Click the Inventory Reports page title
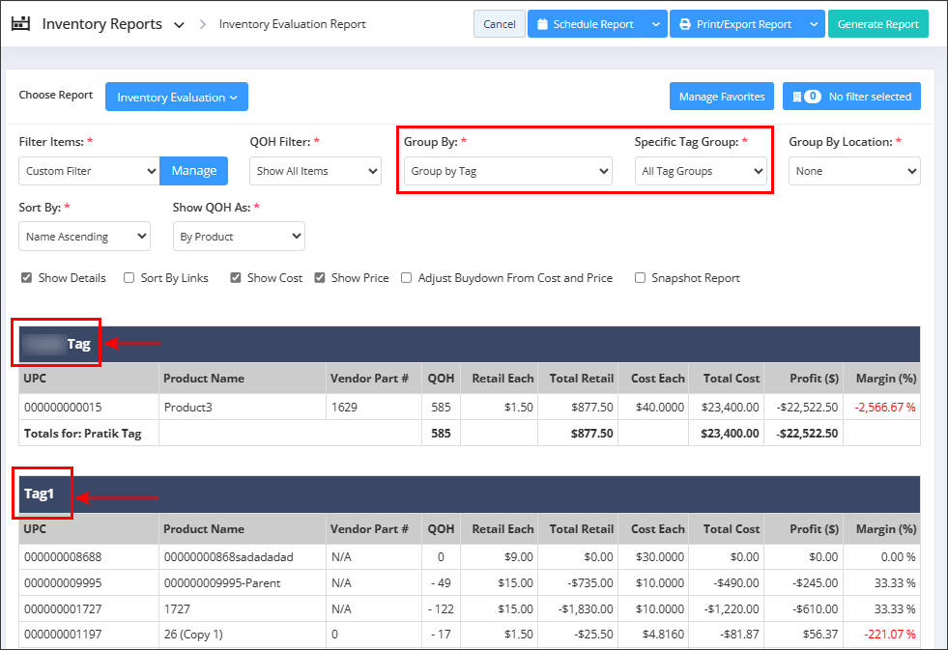948x650 pixels. coord(102,24)
